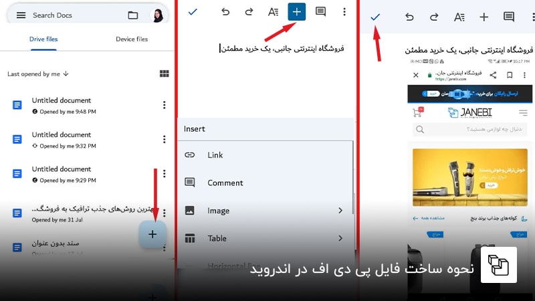The image size is (535, 301).
Task: Undo in the right editor toolbar
Action: [409, 17]
